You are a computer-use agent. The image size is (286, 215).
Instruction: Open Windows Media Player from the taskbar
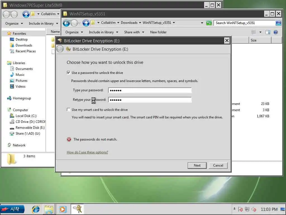point(63,209)
